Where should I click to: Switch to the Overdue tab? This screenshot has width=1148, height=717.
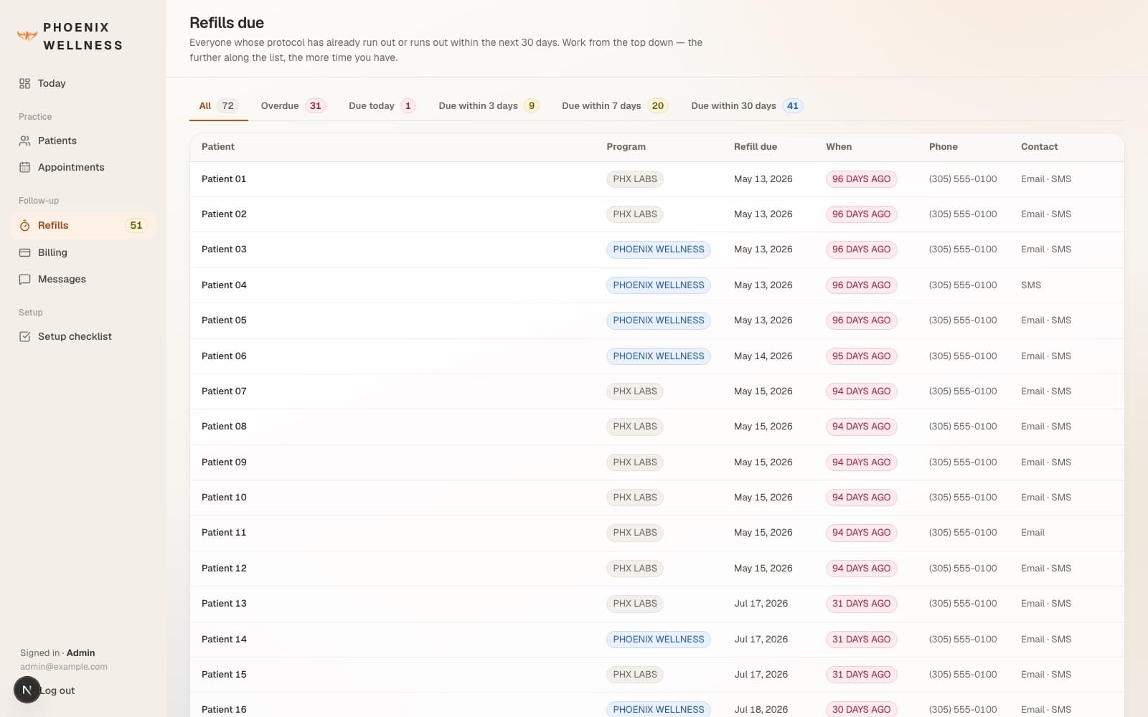(293, 106)
